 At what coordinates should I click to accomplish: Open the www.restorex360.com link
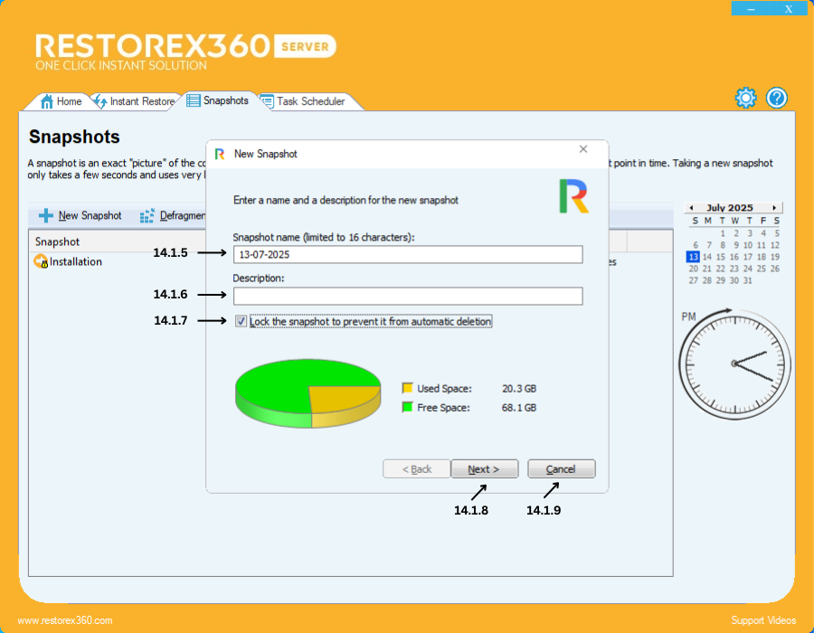[x=65, y=620]
